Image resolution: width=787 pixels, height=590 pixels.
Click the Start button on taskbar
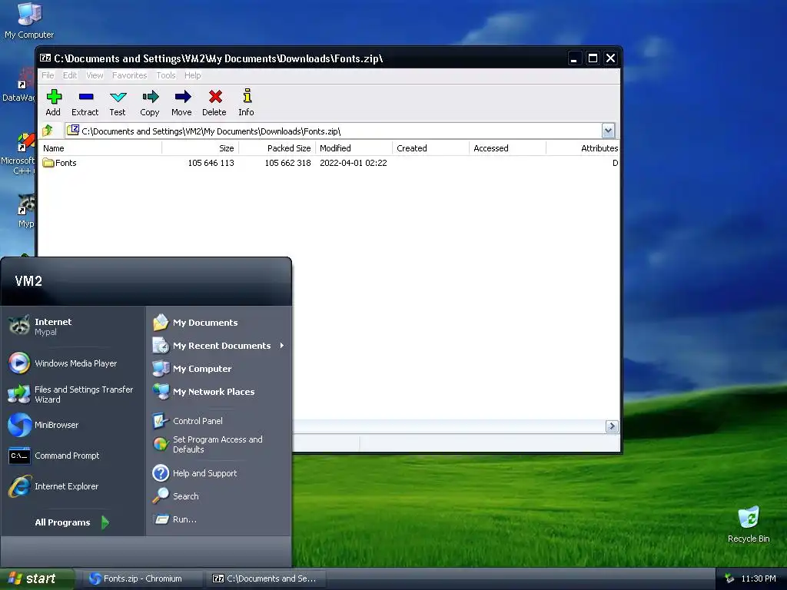click(x=37, y=578)
